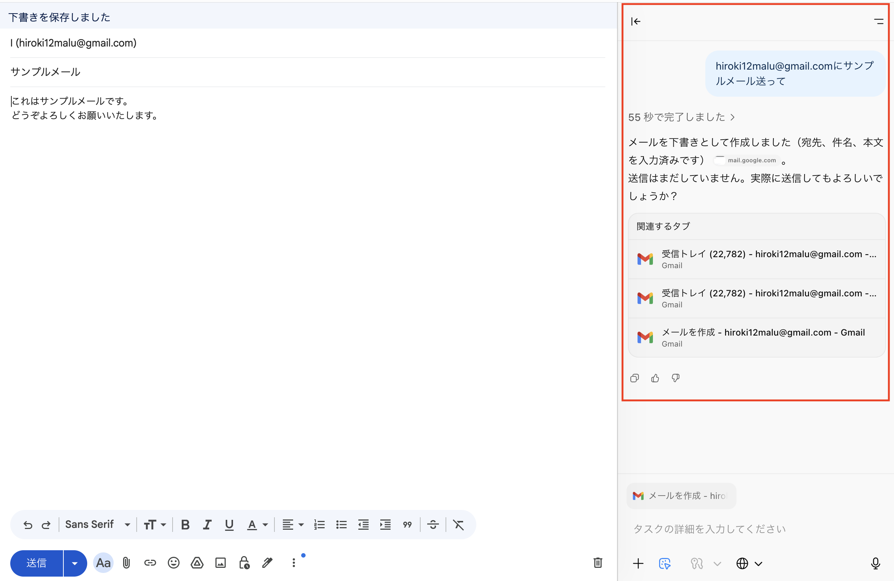Screen dimensions: 894x581
Task: Insert a link using chain icon
Action: point(150,563)
